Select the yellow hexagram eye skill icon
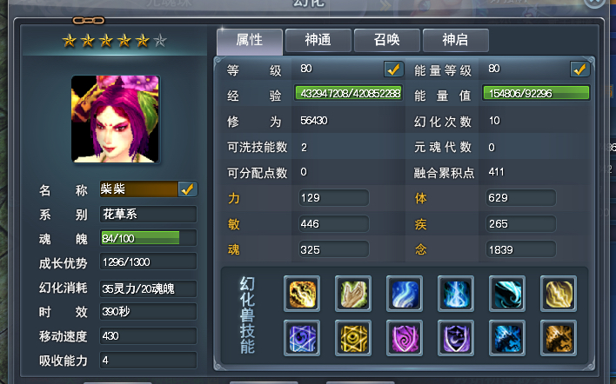The height and width of the screenshot is (384, 616). click(353, 338)
